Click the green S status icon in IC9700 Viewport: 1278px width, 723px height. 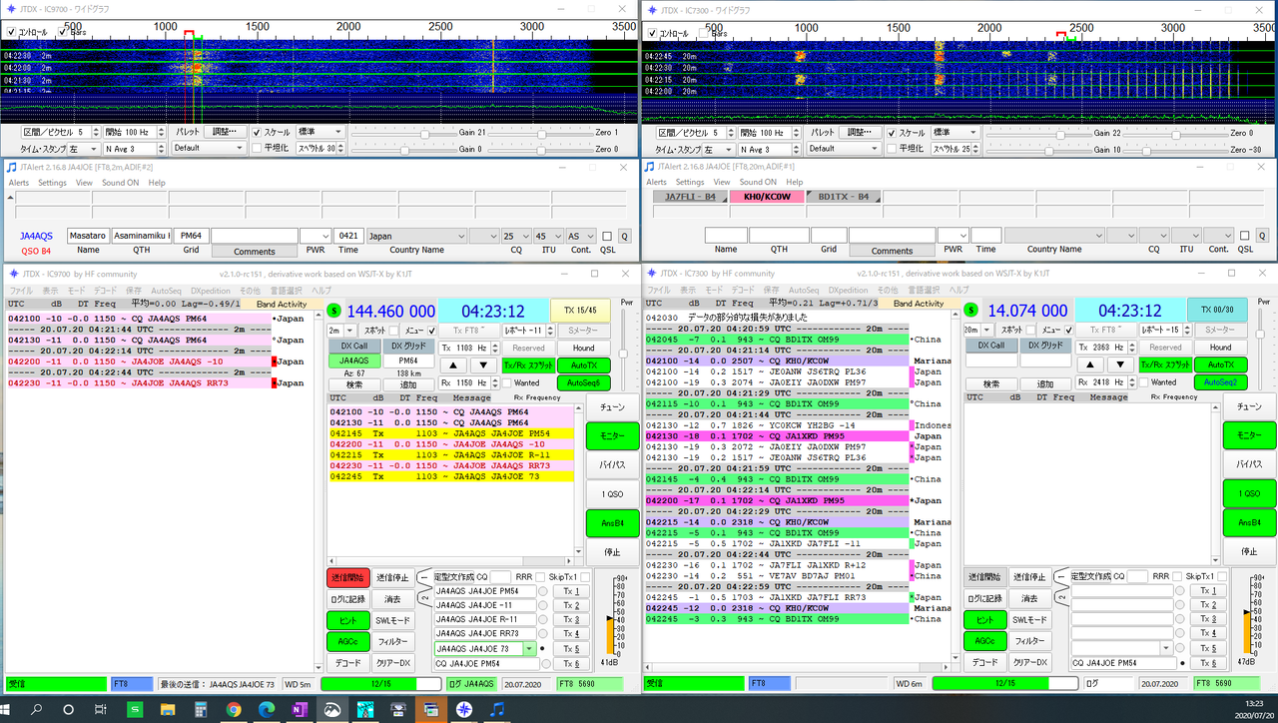(x=334, y=311)
